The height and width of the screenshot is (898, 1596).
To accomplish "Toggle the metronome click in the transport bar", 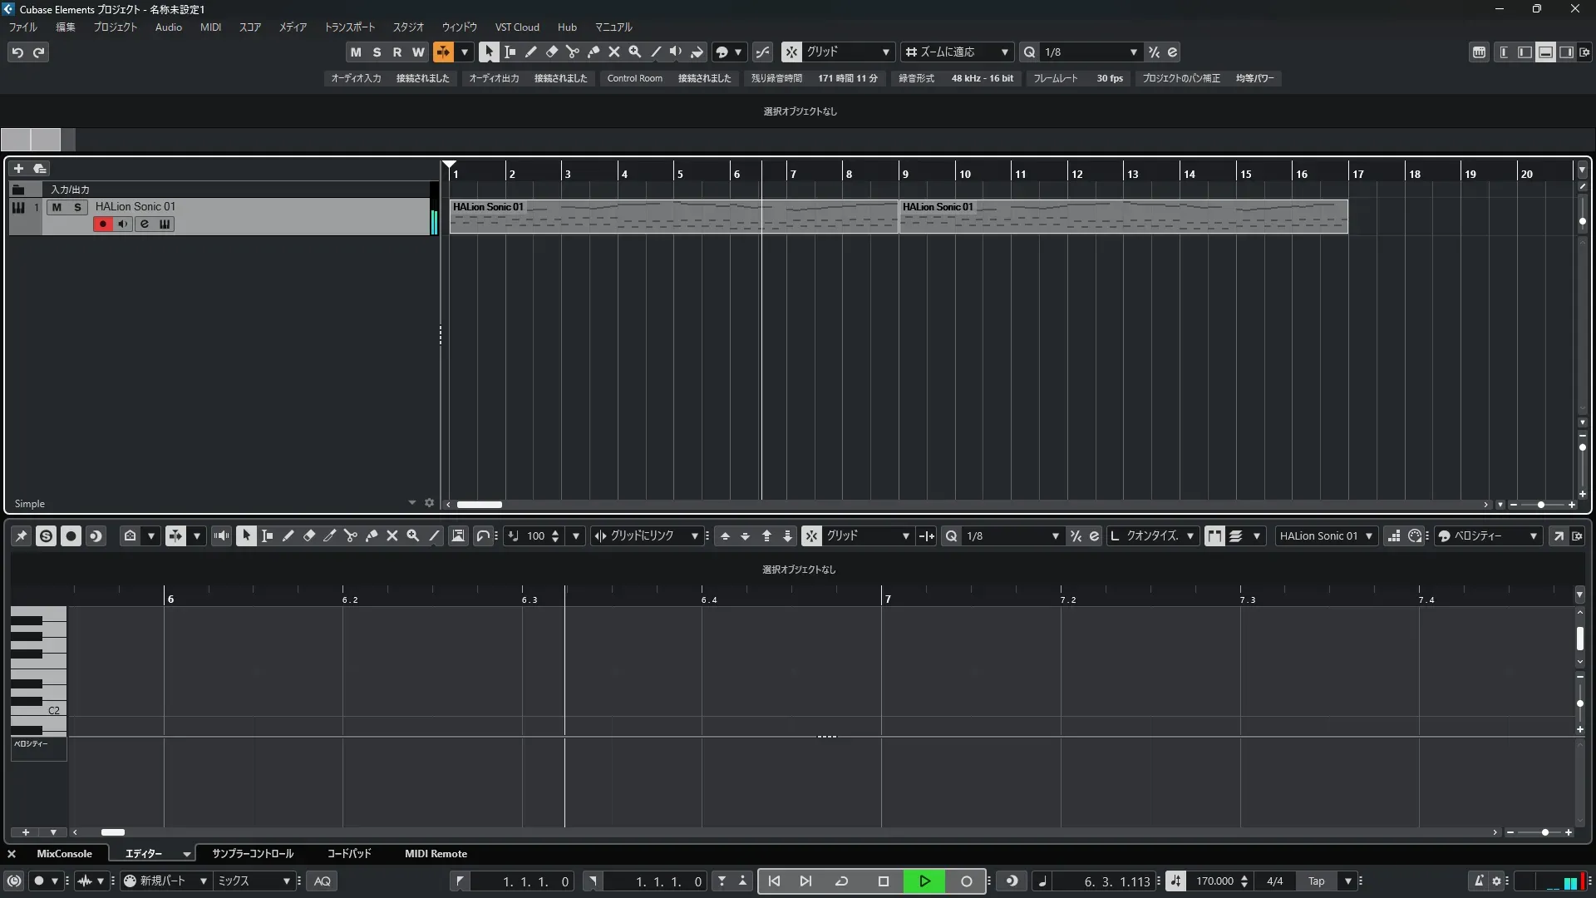I will tap(1479, 881).
